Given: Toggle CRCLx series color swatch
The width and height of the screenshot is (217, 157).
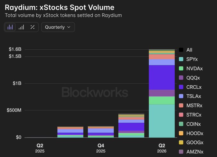Looking at the screenshot, I should 181,87.
